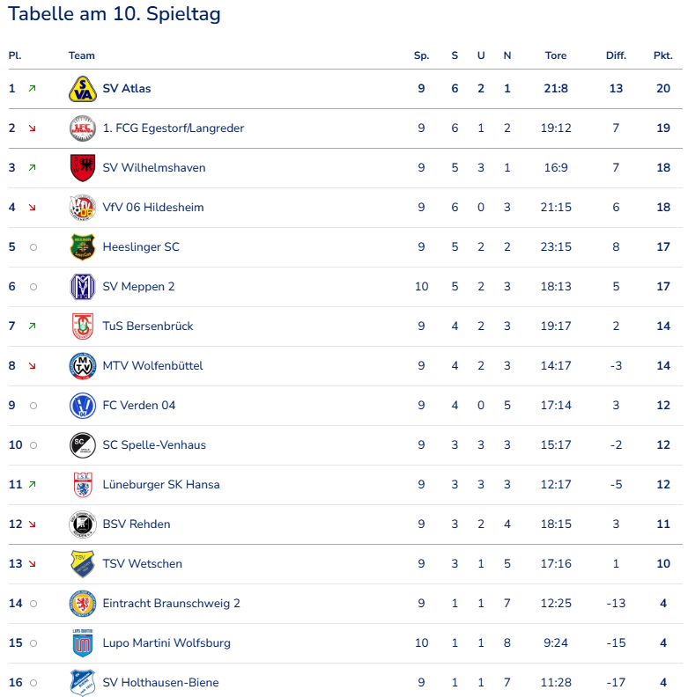
Task: Click the TuS Bersenbrück club crest
Action: click(82, 326)
